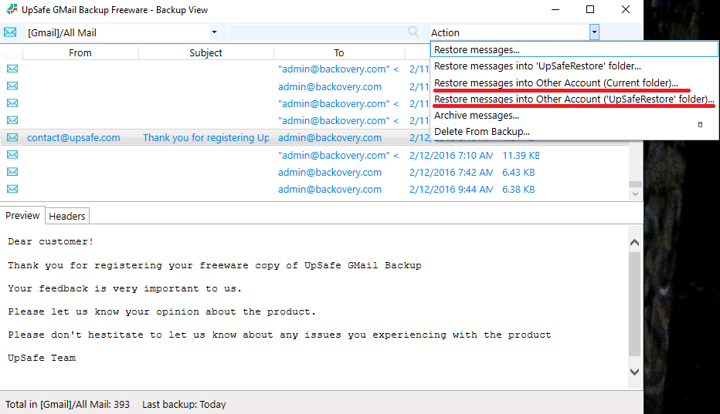Sort by the Subject column header

pos(205,52)
